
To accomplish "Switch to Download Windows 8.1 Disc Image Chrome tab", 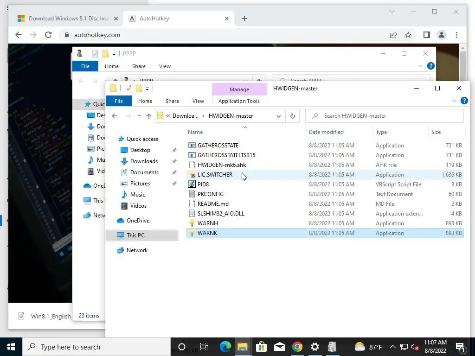I will pos(69,19).
